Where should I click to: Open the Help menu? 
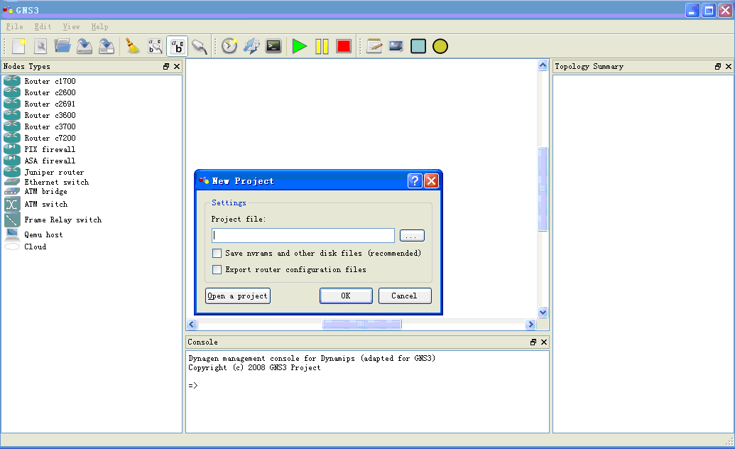(x=99, y=27)
